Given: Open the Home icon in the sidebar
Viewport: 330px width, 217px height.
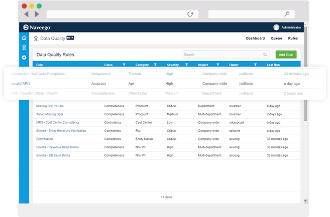Looking at the screenshot, I should [24, 38].
